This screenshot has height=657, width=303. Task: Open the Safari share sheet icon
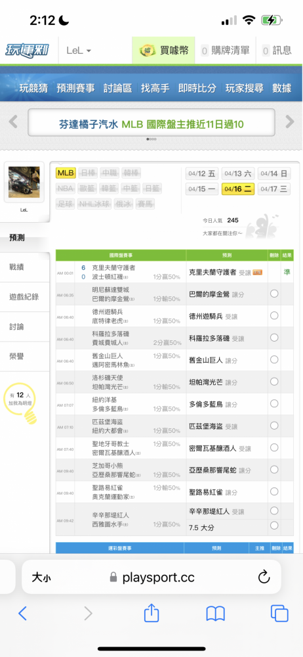(151, 614)
